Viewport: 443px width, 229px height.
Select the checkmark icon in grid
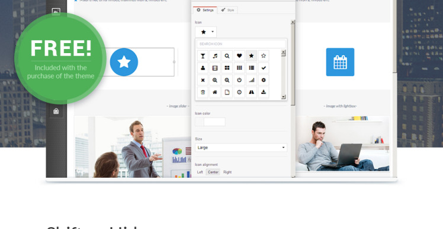coord(264,68)
